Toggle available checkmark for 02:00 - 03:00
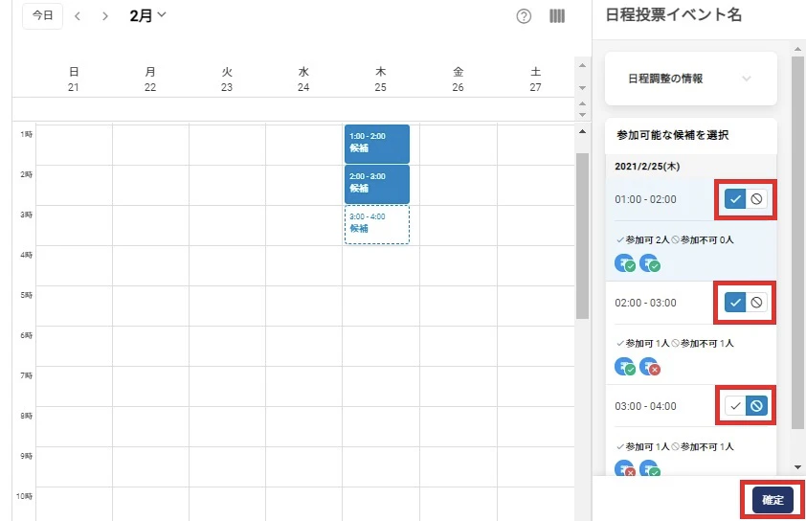The image size is (806, 521). (735, 303)
